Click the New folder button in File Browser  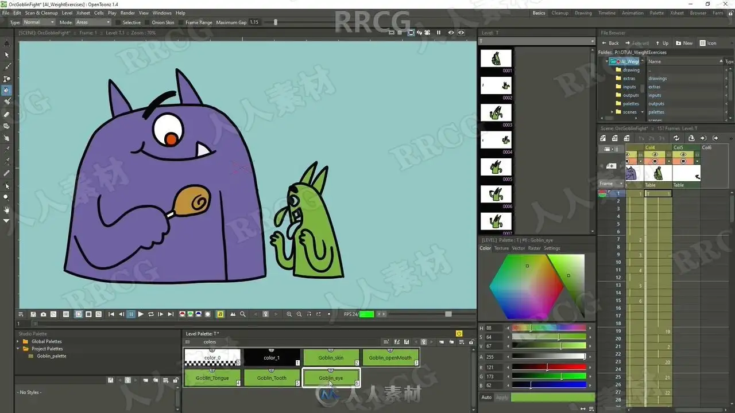pyautogui.click(x=684, y=43)
